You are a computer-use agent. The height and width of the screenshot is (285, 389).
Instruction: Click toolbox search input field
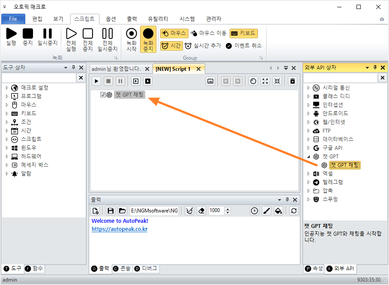39,78
